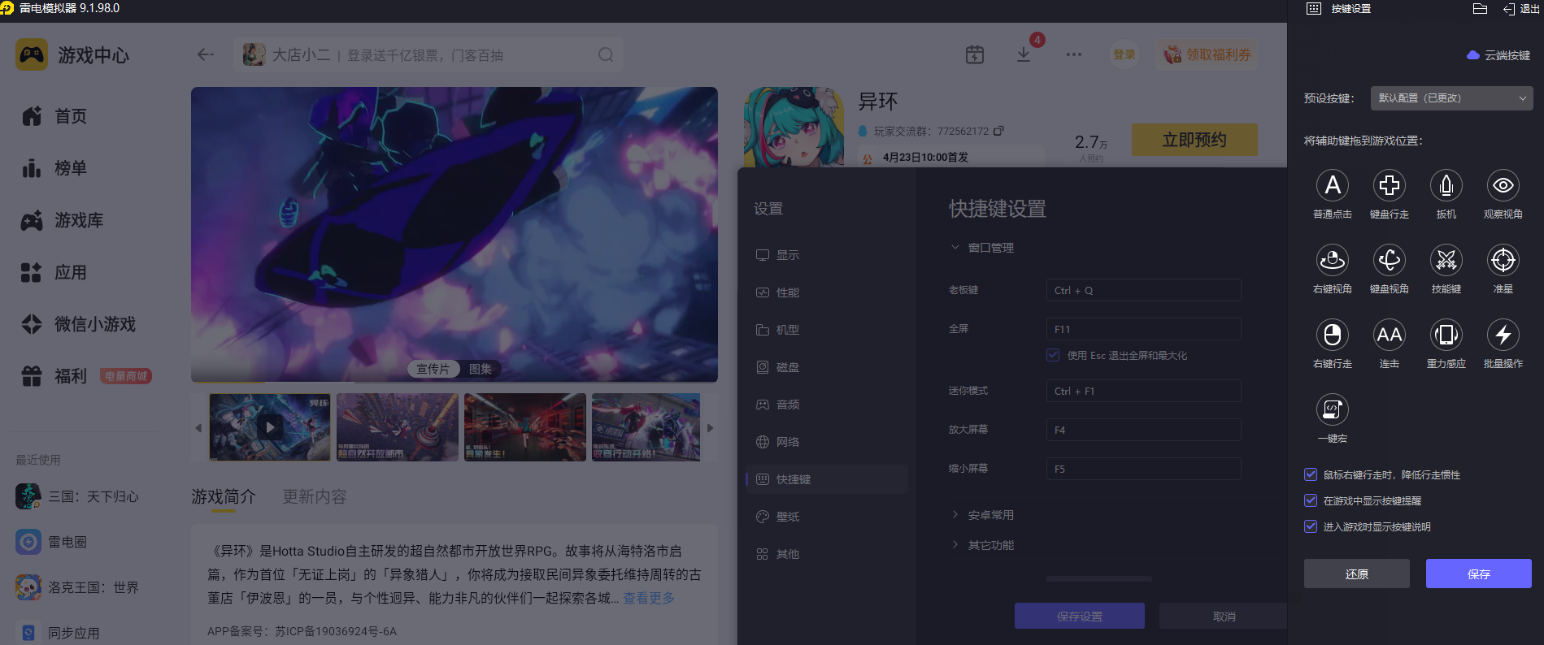Select the 观察视角 view eye icon

point(1503,185)
